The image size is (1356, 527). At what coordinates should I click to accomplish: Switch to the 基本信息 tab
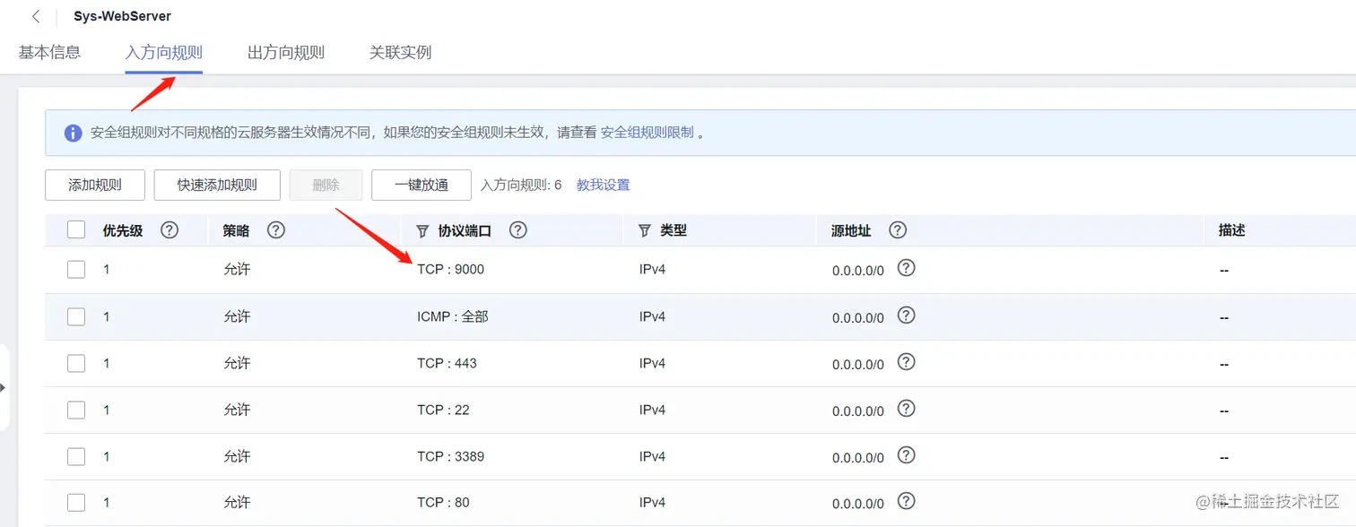pyautogui.click(x=49, y=52)
